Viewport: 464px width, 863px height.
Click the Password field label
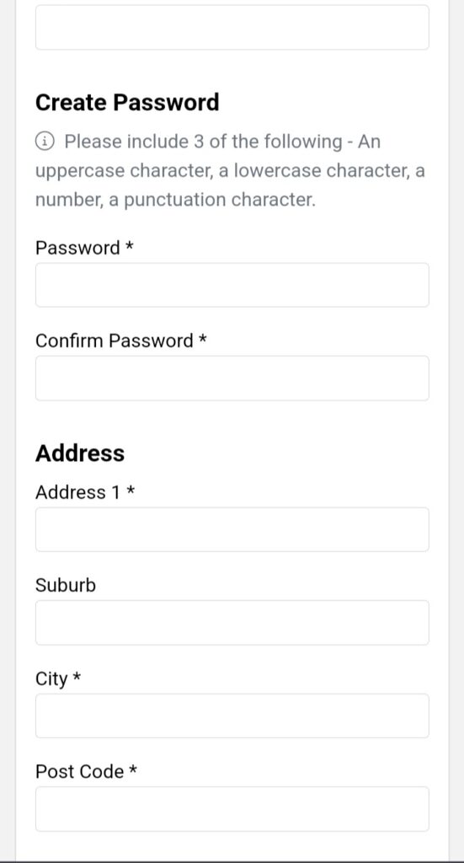[77, 248]
